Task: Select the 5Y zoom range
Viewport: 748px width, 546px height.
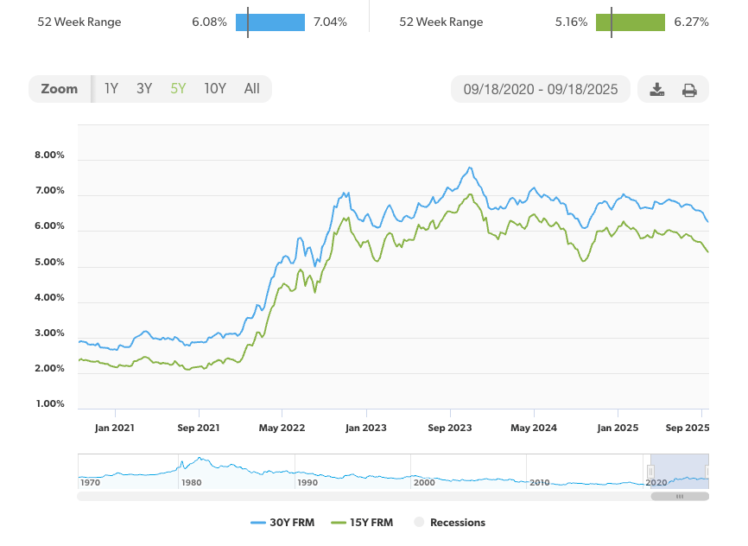Action: (178, 88)
